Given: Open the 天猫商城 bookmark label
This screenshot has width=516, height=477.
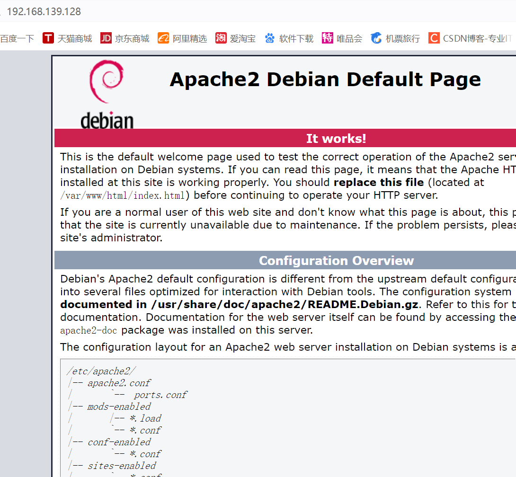Looking at the screenshot, I should [75, 38].
